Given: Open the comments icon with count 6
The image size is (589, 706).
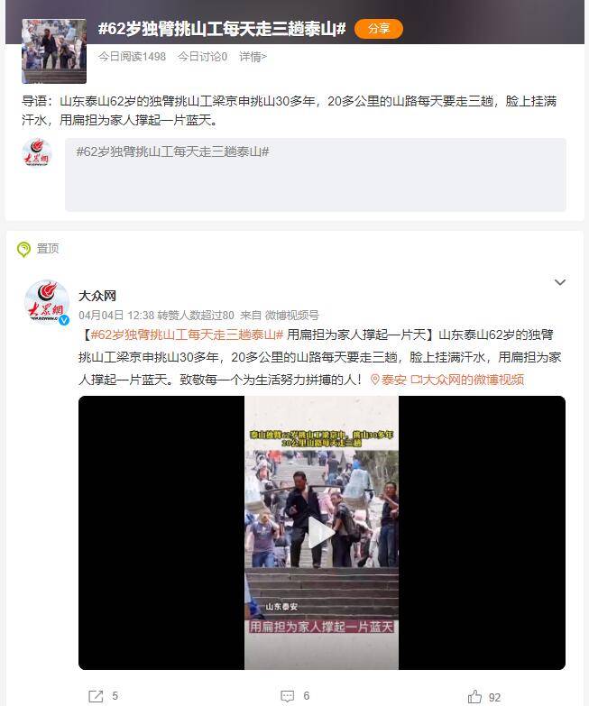Looking at the screenshot, I should (x=295, y=696).
